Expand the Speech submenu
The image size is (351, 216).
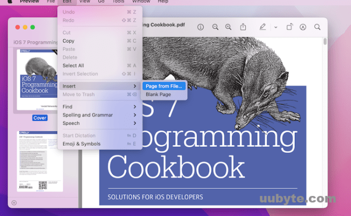pyautogui.click(x=100, y=123)
